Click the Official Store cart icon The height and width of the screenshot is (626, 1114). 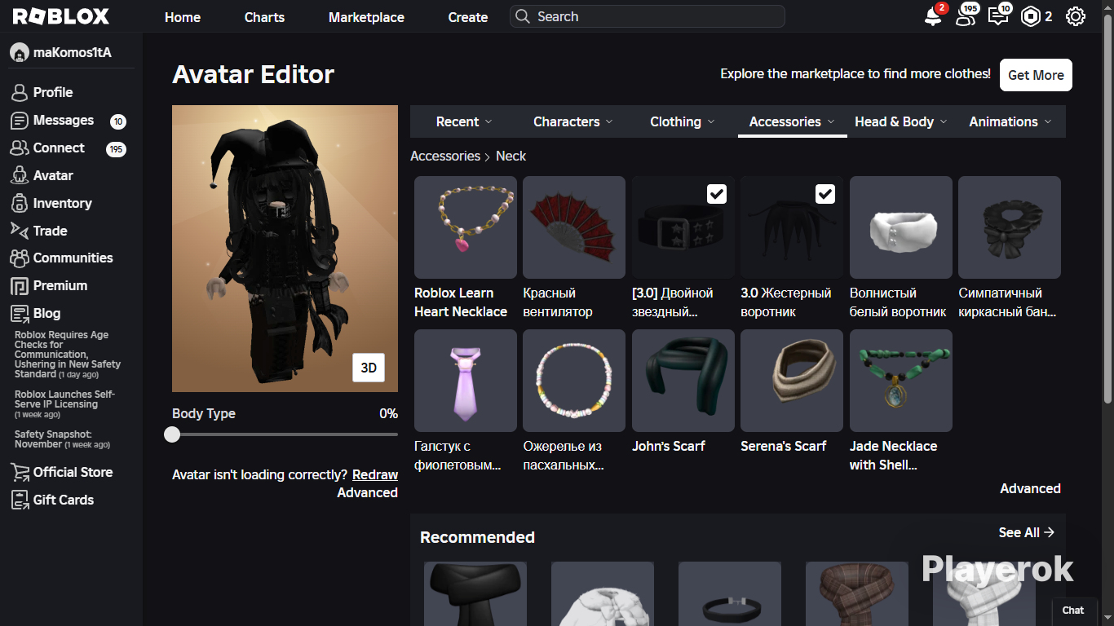pos(19,473)
